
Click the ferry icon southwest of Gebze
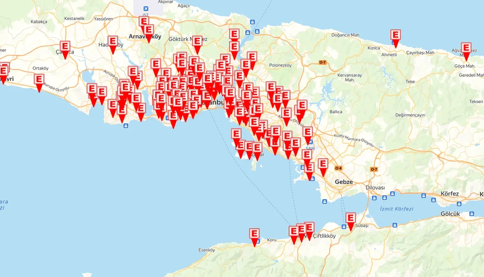(x=325, y=201)
